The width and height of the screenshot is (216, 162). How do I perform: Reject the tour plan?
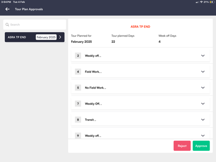[x=182, y=146]
